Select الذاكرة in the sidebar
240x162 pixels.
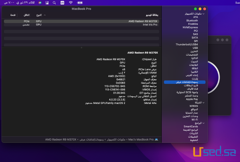[194, 58]
